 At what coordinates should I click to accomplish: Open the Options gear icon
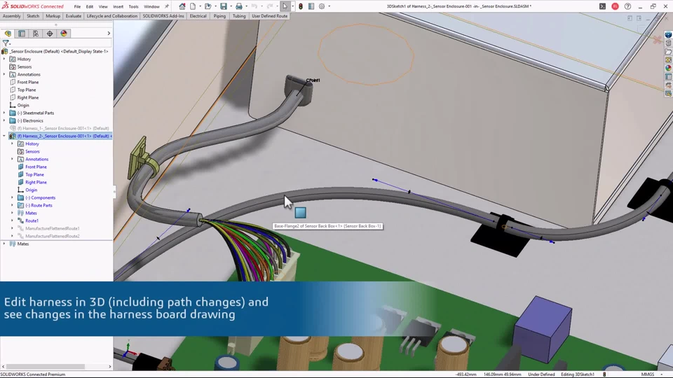322,6
